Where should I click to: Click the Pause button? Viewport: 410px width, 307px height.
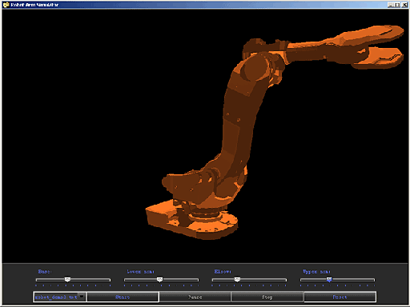coord(195,297)
